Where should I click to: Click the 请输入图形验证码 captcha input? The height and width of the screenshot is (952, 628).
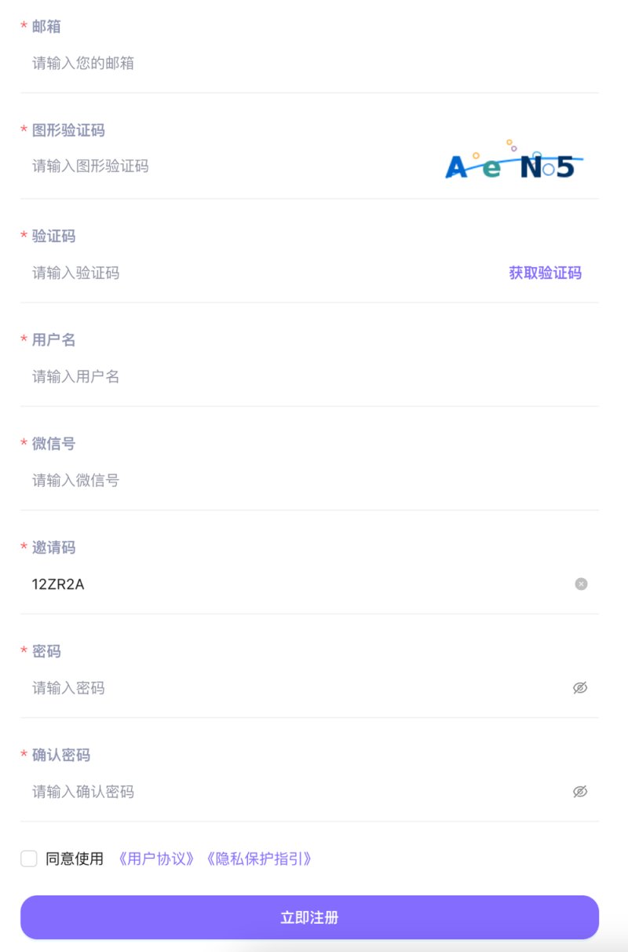(232, 166)
